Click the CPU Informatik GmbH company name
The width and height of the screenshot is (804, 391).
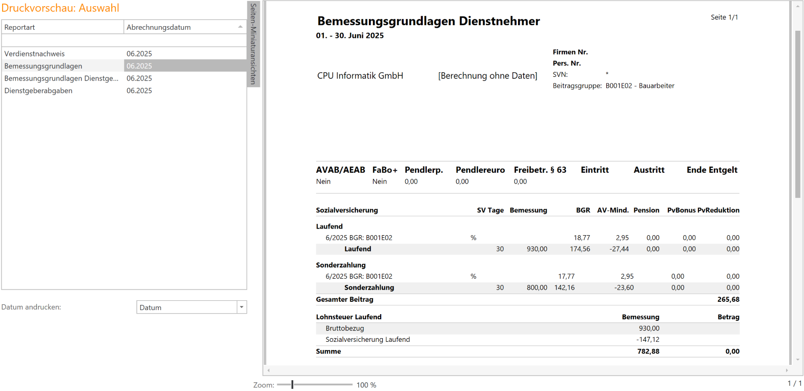360,75
